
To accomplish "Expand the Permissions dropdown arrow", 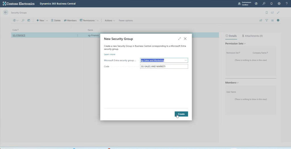I will 97,21.
